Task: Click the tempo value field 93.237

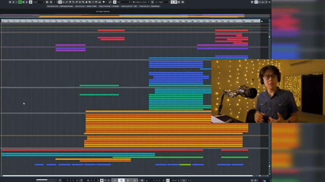Action: coord(175,180)
